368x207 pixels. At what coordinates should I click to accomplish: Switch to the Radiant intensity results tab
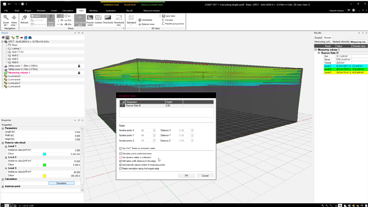341,42
